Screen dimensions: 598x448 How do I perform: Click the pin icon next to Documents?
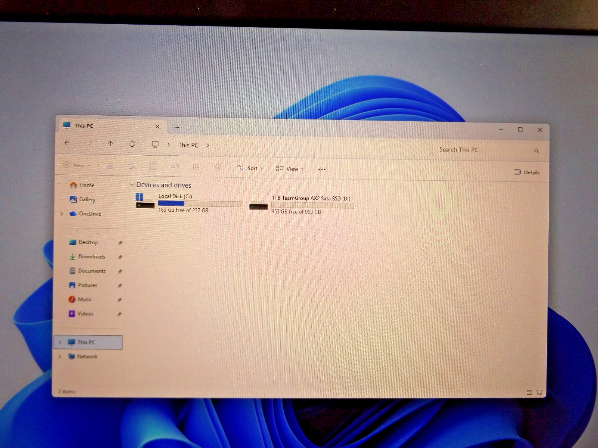pos(120,271)
